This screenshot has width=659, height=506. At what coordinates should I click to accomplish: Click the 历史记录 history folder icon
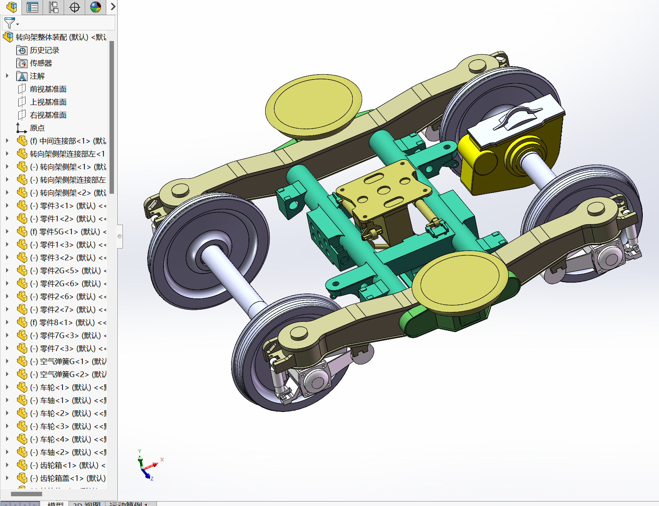click(22, 50)
